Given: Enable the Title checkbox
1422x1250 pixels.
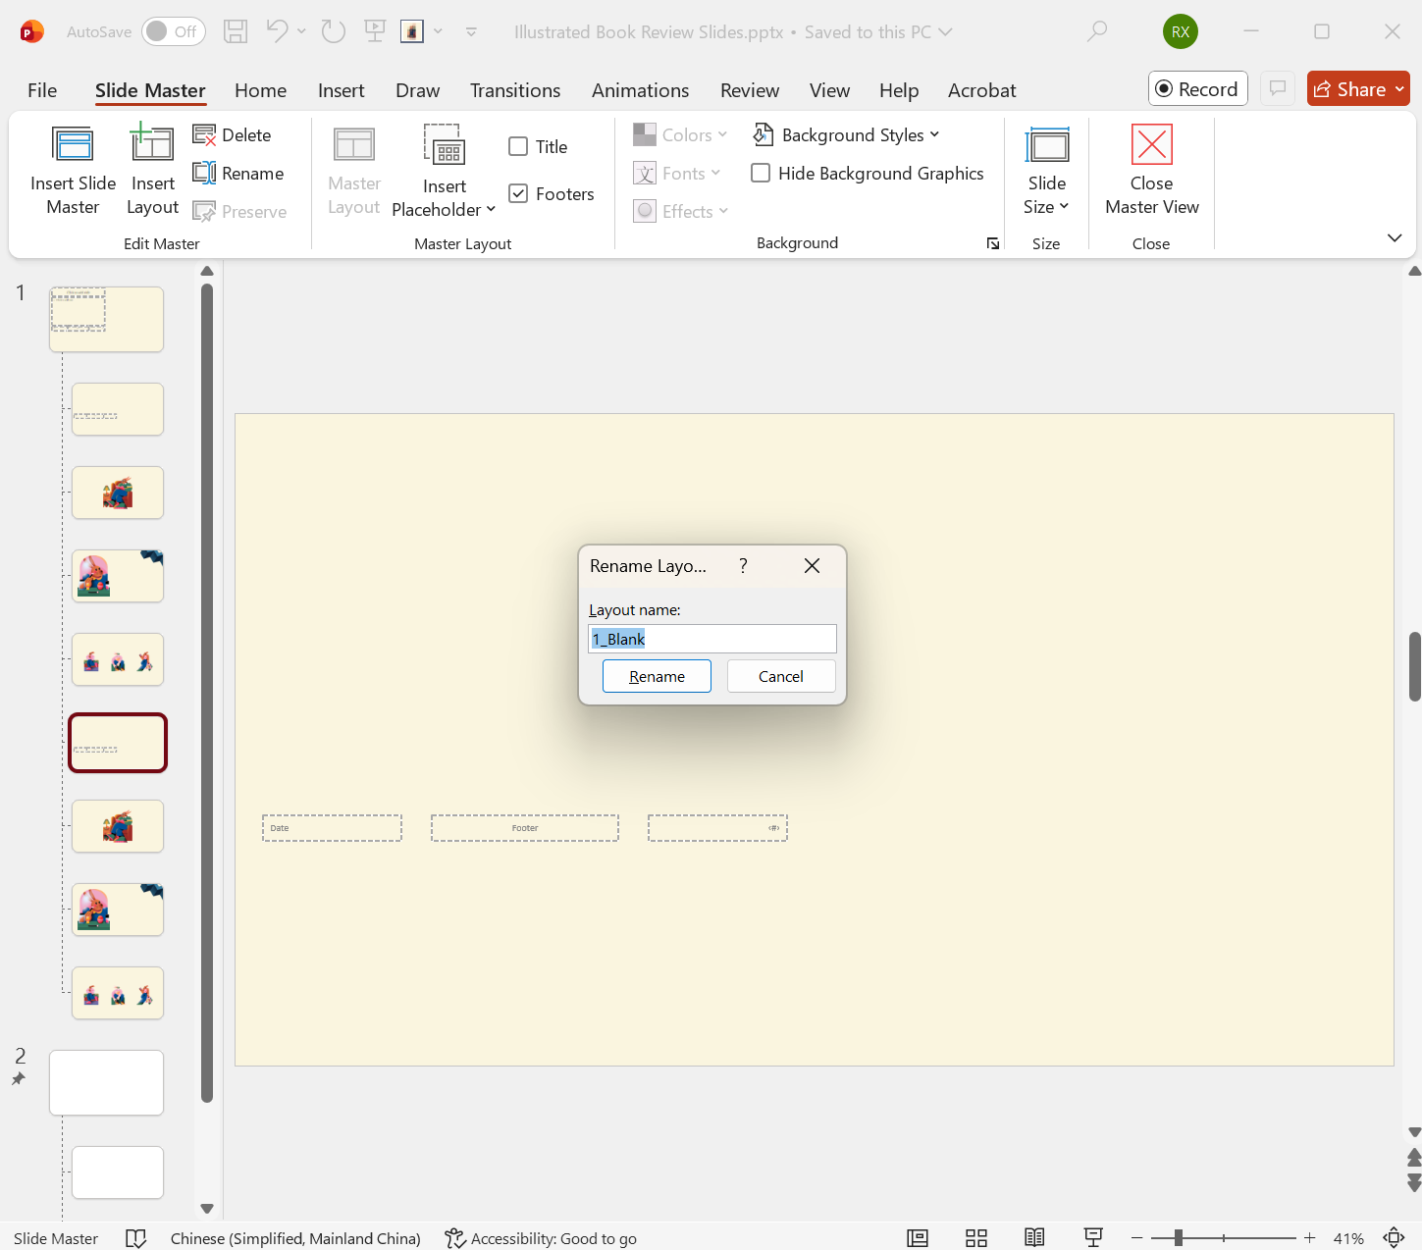Looking at the screenshot, I should [x=518, y=145].
